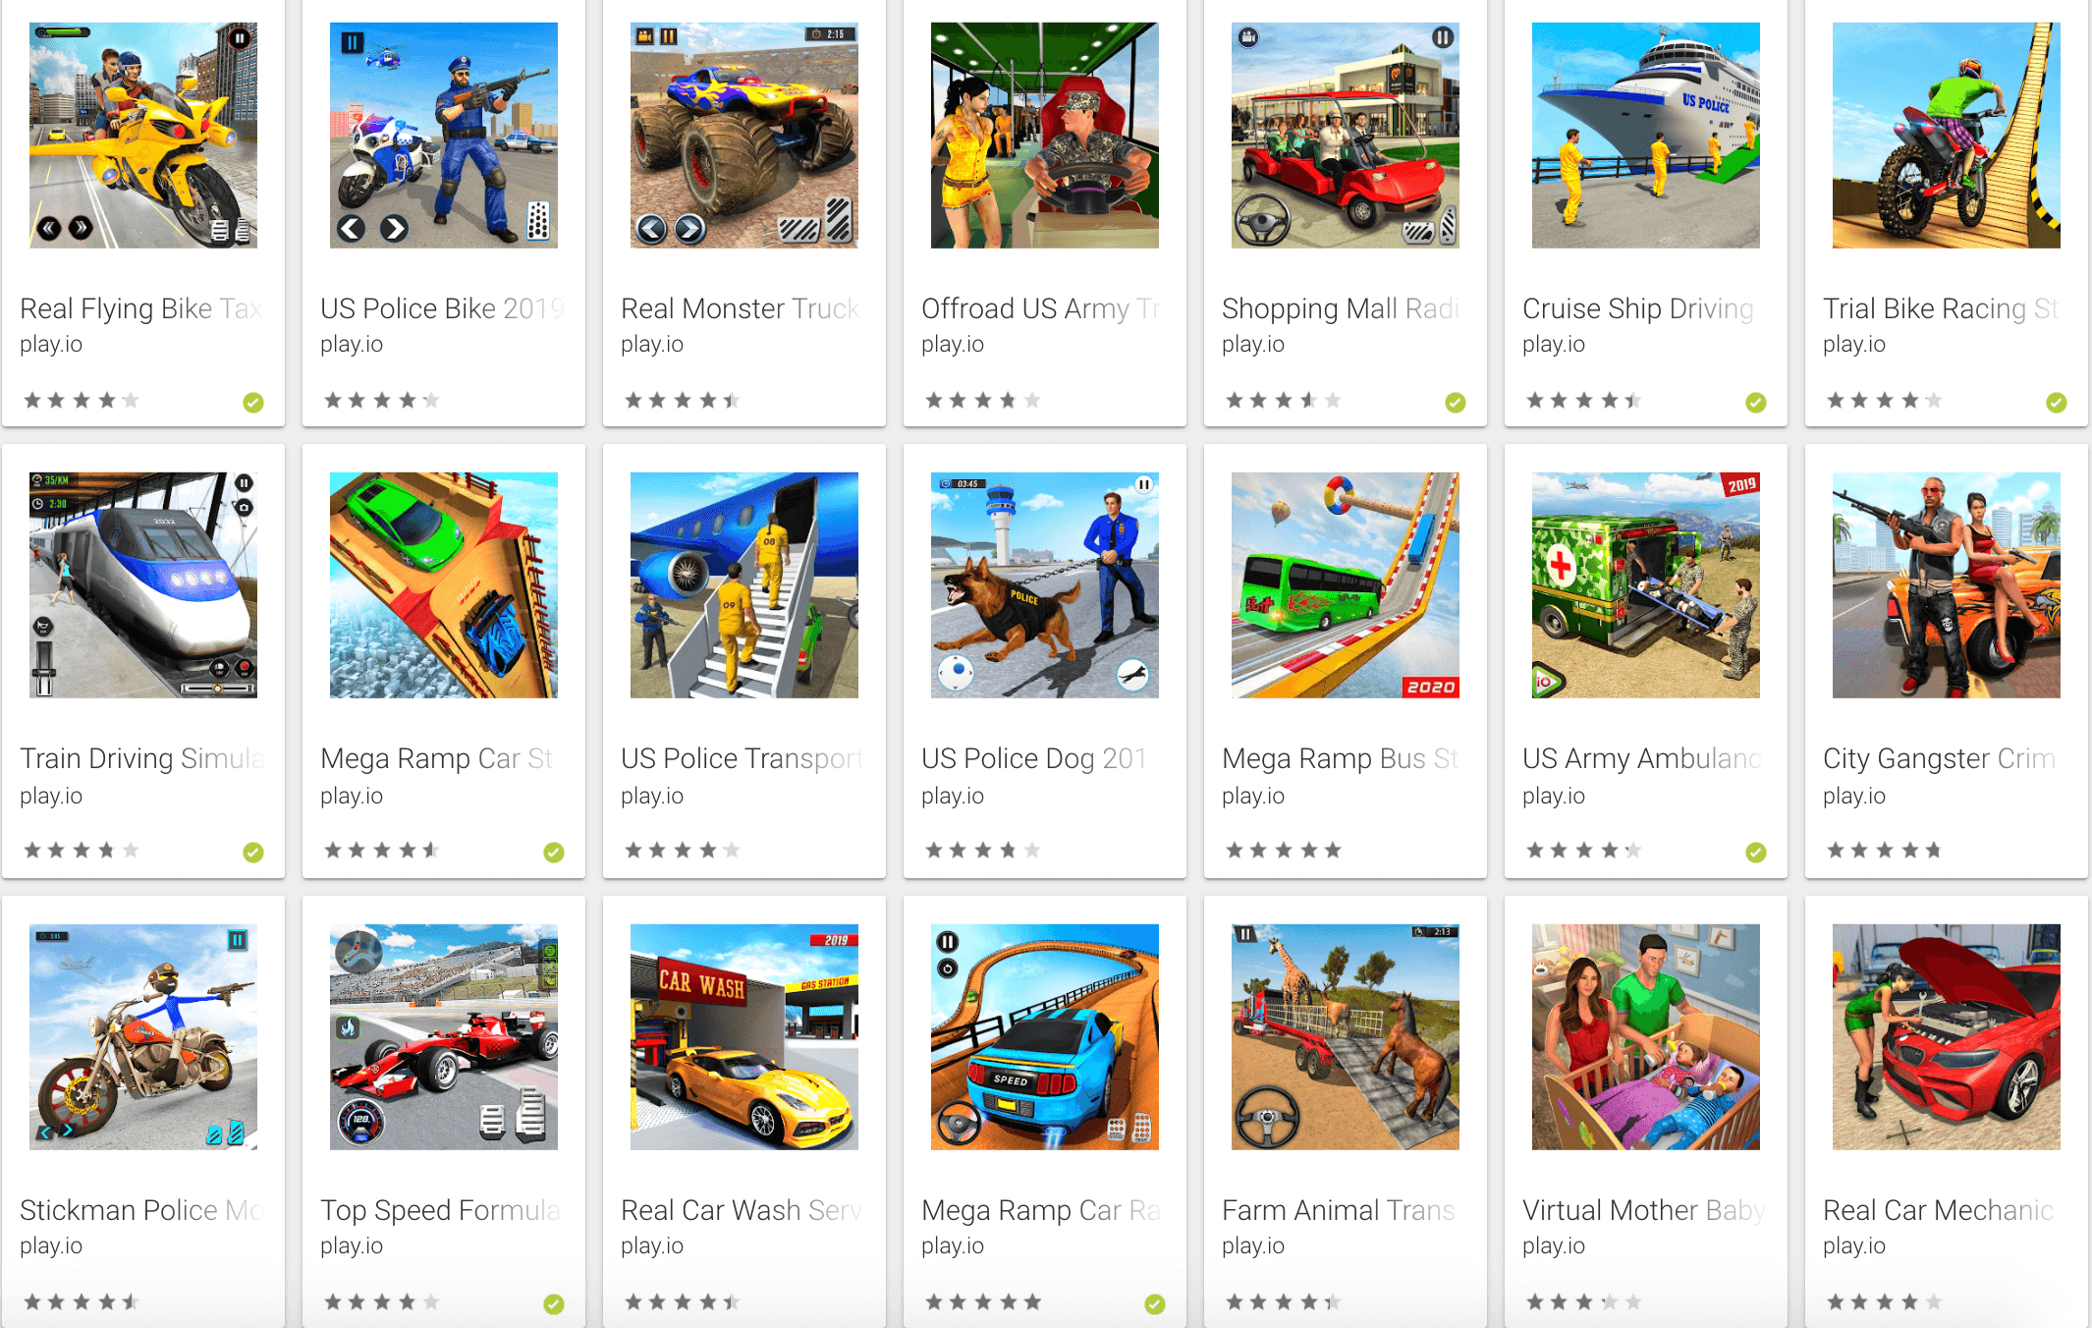Click the verified check on Top Speed Formula card
This screenshot has width=2092, height=1328.
[554, 1303]
